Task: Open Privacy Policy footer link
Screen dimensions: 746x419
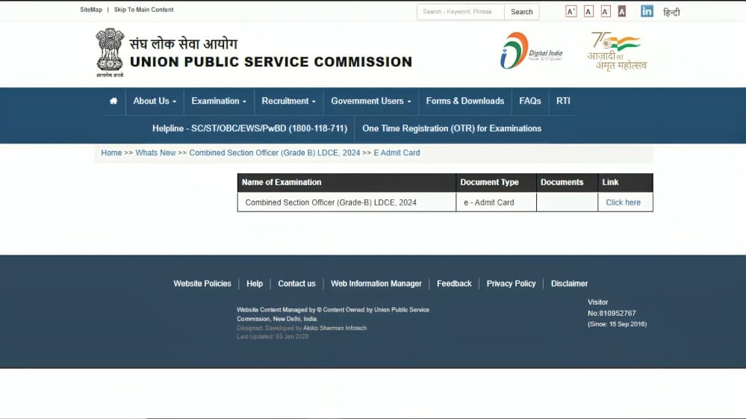Action: 511,284
